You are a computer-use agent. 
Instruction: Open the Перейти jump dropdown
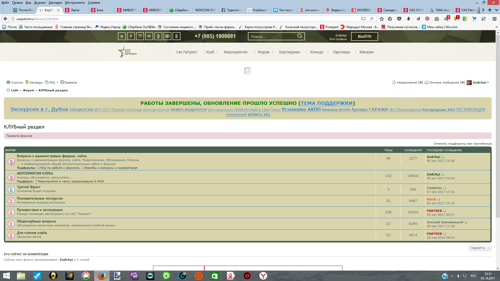coord(489,248)
